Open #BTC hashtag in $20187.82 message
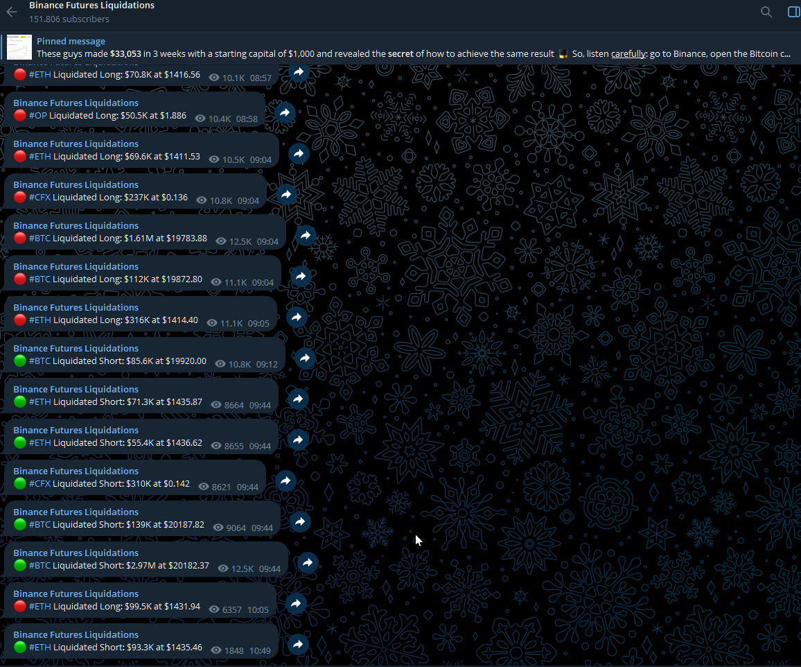 tap(40, 524)
